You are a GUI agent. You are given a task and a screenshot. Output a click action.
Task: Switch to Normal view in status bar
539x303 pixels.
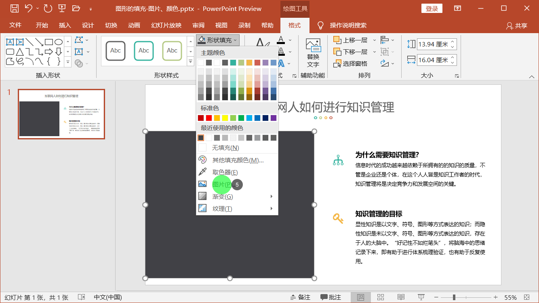click(361, 297)
